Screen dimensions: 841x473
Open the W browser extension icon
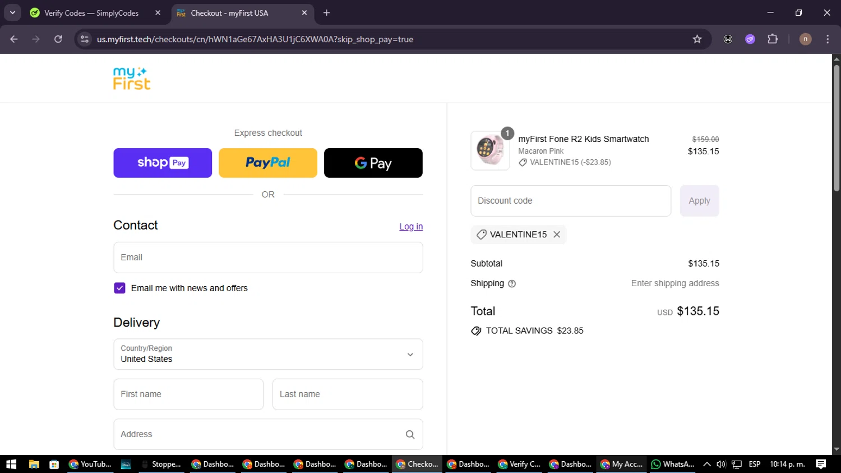(x=728, y=39)
